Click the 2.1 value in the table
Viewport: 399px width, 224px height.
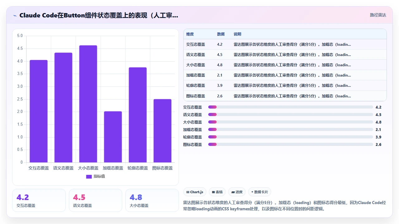pyautogui.click(x=220, y=75)
